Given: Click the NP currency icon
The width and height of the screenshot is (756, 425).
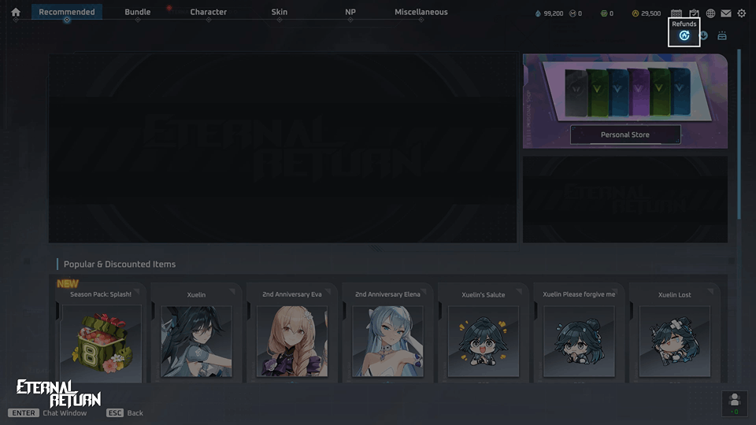Looking at the screenshot, I should 573,13.
